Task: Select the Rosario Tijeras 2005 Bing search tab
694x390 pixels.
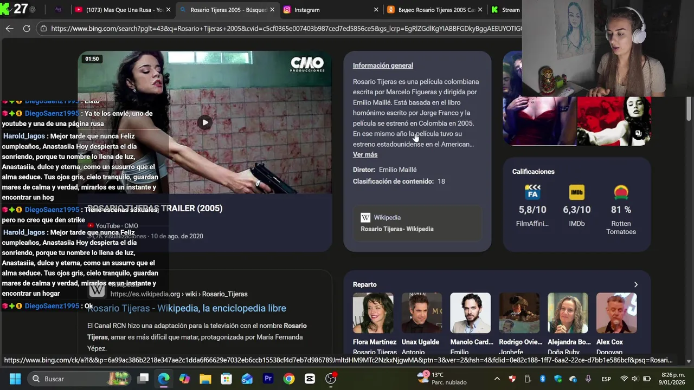Action: 228,10
